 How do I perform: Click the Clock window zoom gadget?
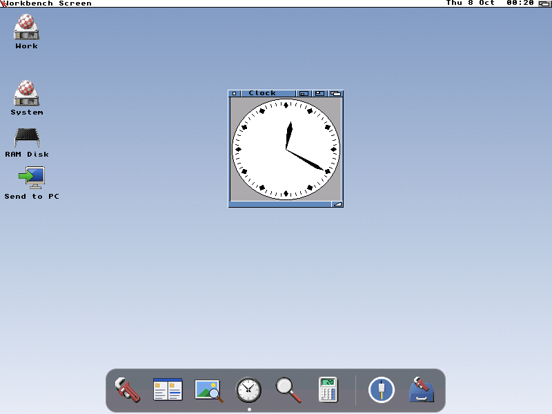(319, 93)
